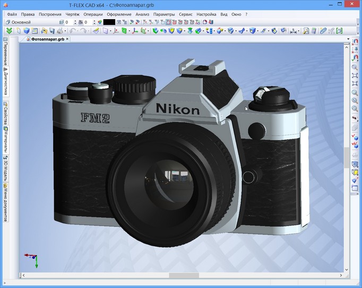Click the local coordinate system axes icon
This screenshot has width=362, height=288.
click(135, 31)
